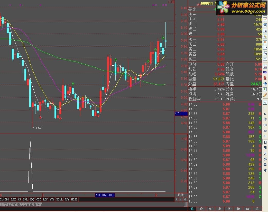Open the candlestick chart icon in sidebar

point(265,19)
